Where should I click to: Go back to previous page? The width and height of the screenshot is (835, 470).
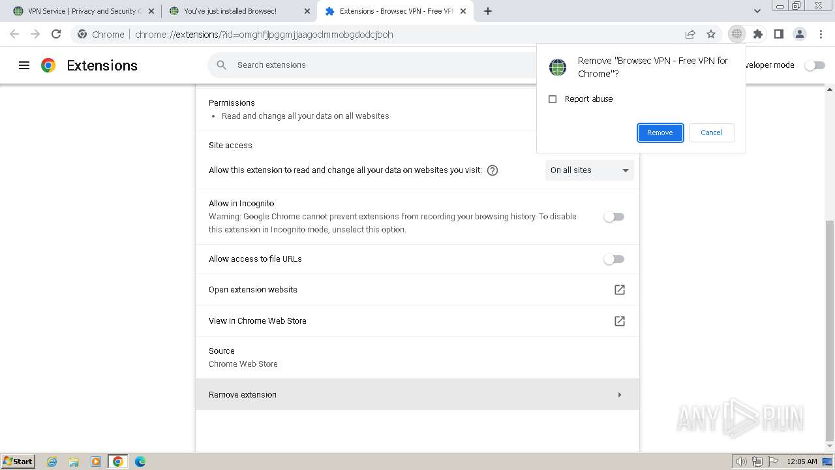point(14,34)
